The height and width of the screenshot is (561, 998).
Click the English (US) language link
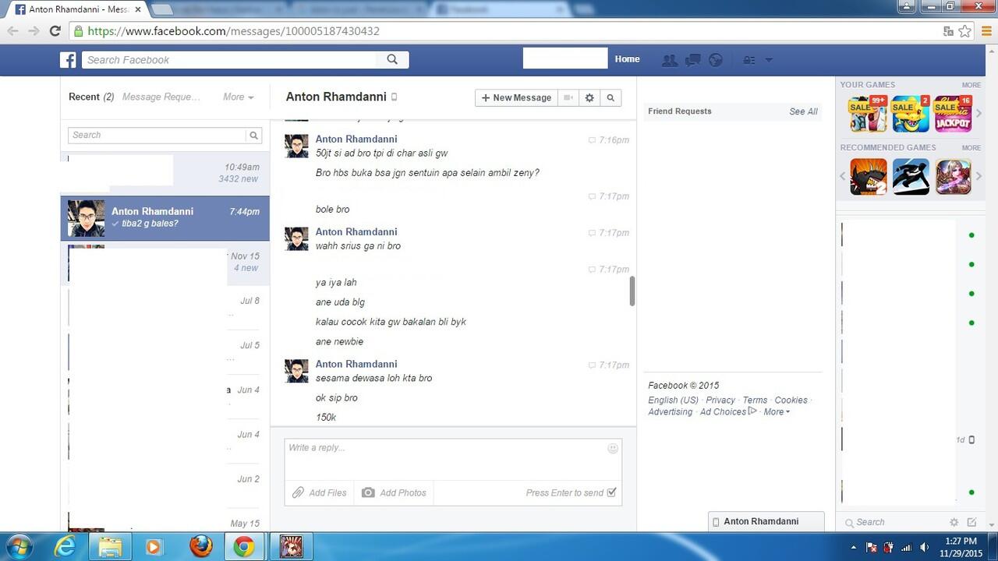pyautogui.click(x=673, y=400)
